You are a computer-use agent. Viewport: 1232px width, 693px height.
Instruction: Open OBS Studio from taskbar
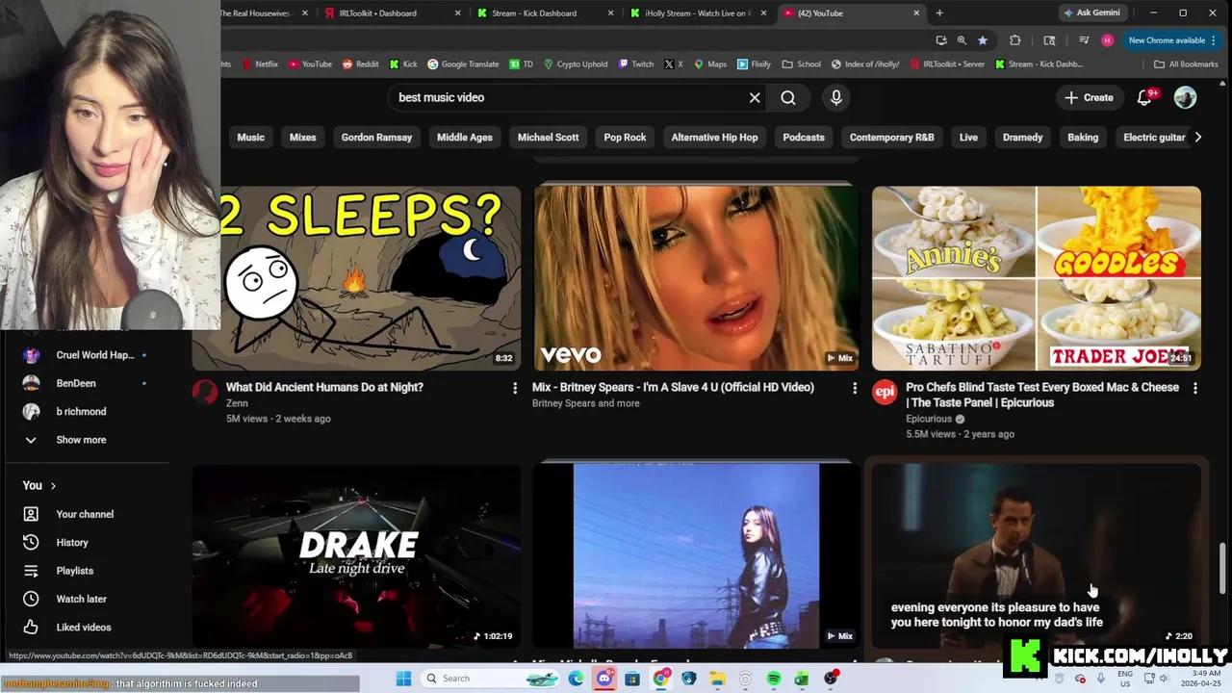point(830,679)
